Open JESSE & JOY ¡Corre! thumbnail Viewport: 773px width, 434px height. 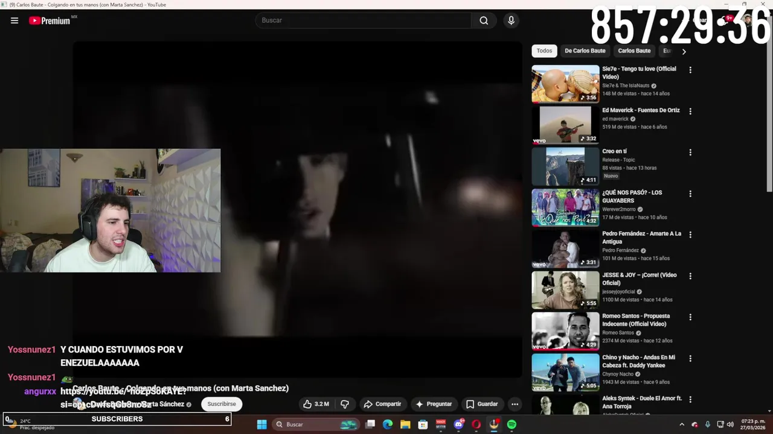coord(565,290)
